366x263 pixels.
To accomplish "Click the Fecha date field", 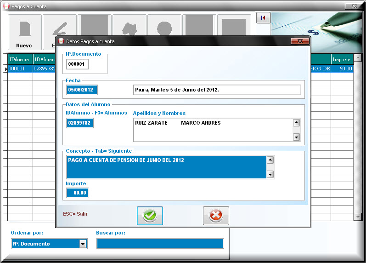I will coord(82,90).
